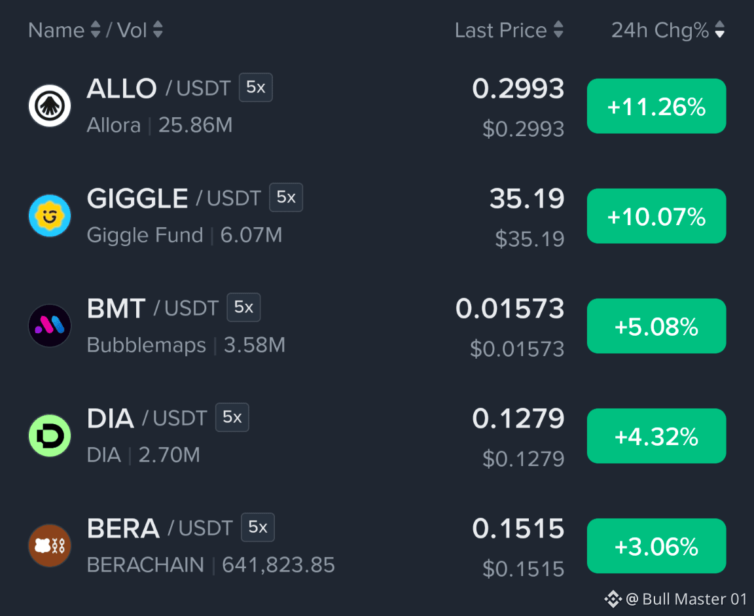Click the +3.06% change badge for BERA
The height and width of the screenshot is (616, 754).
tap(656, 546)
